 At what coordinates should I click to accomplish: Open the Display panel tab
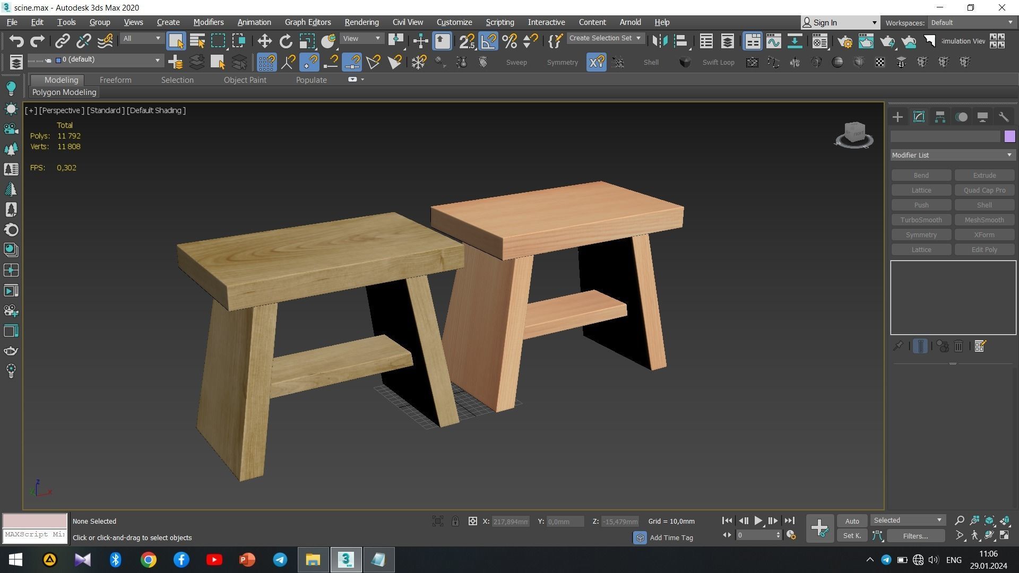[982, 117]
